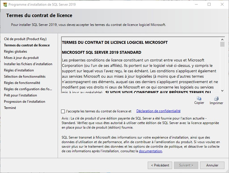Select Sélection de fonctionnalités step
The image size is (229, 173).
click(x=25, y=77)
